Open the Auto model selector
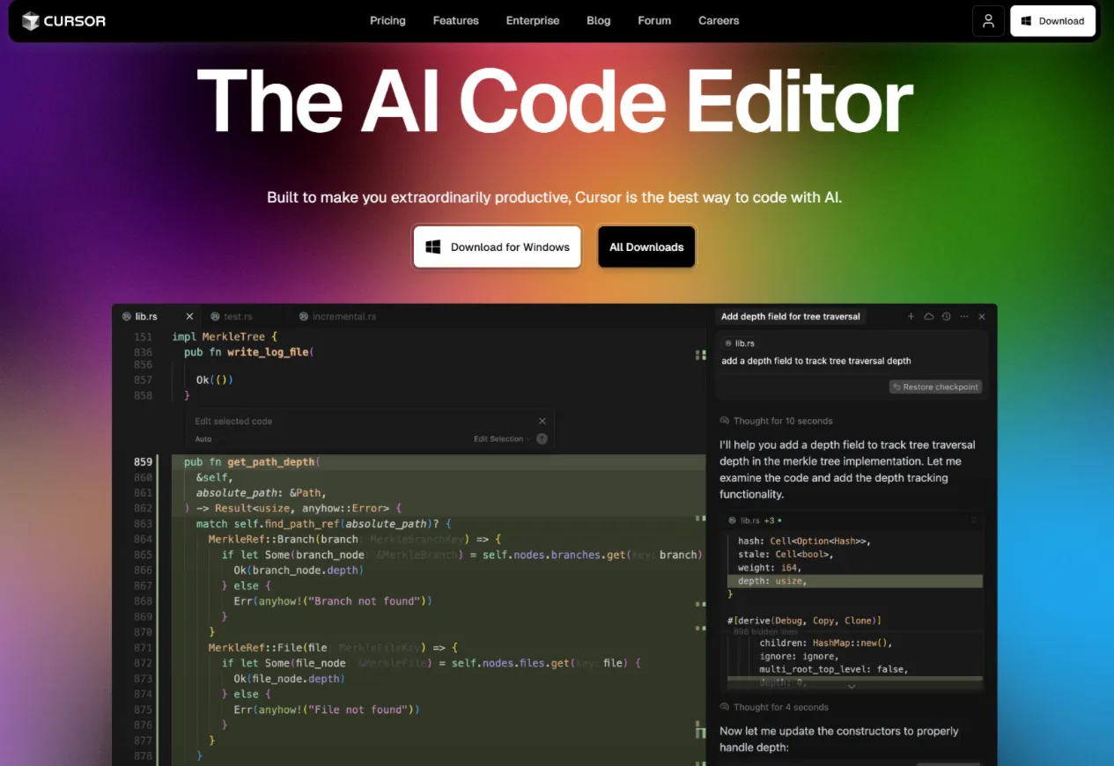 pyautogui.click(x=203, y=438)
